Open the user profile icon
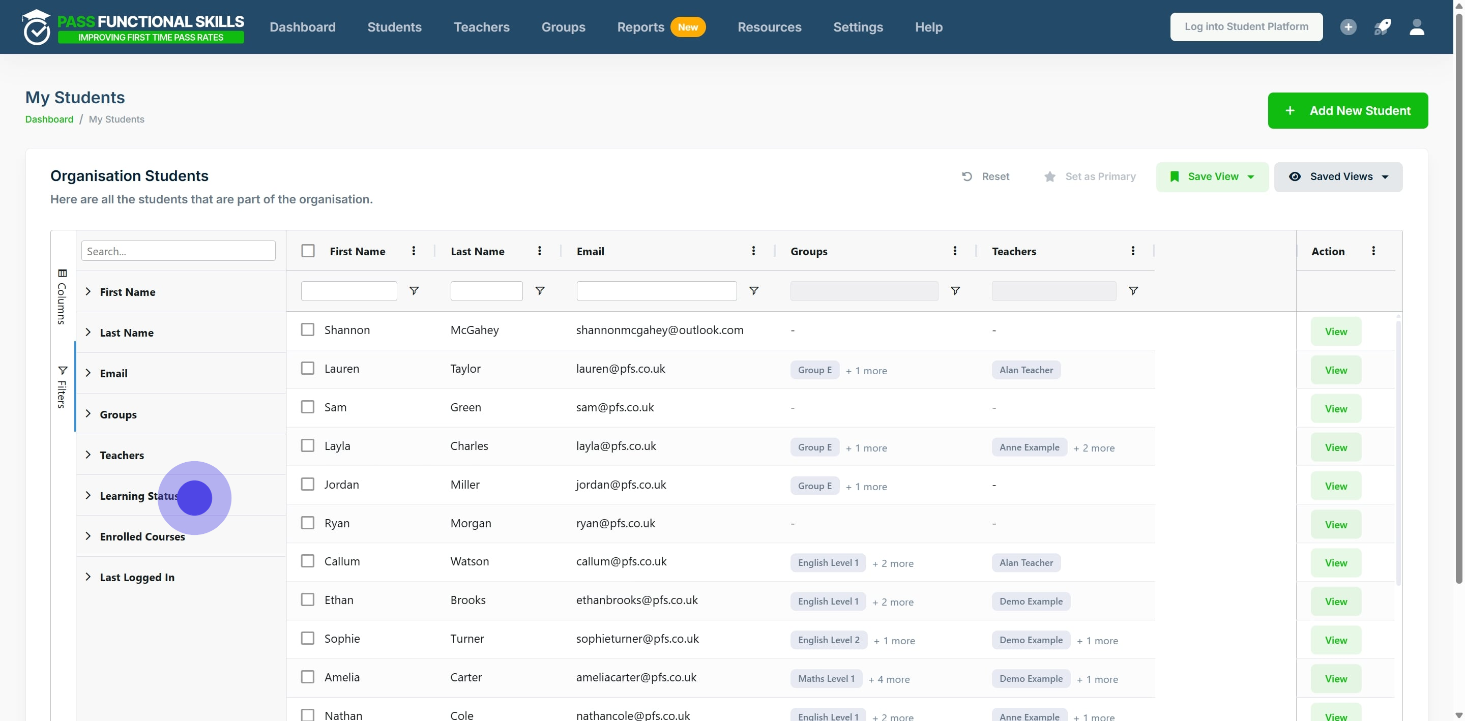1465x721 pixels. tap(1417, 27)
